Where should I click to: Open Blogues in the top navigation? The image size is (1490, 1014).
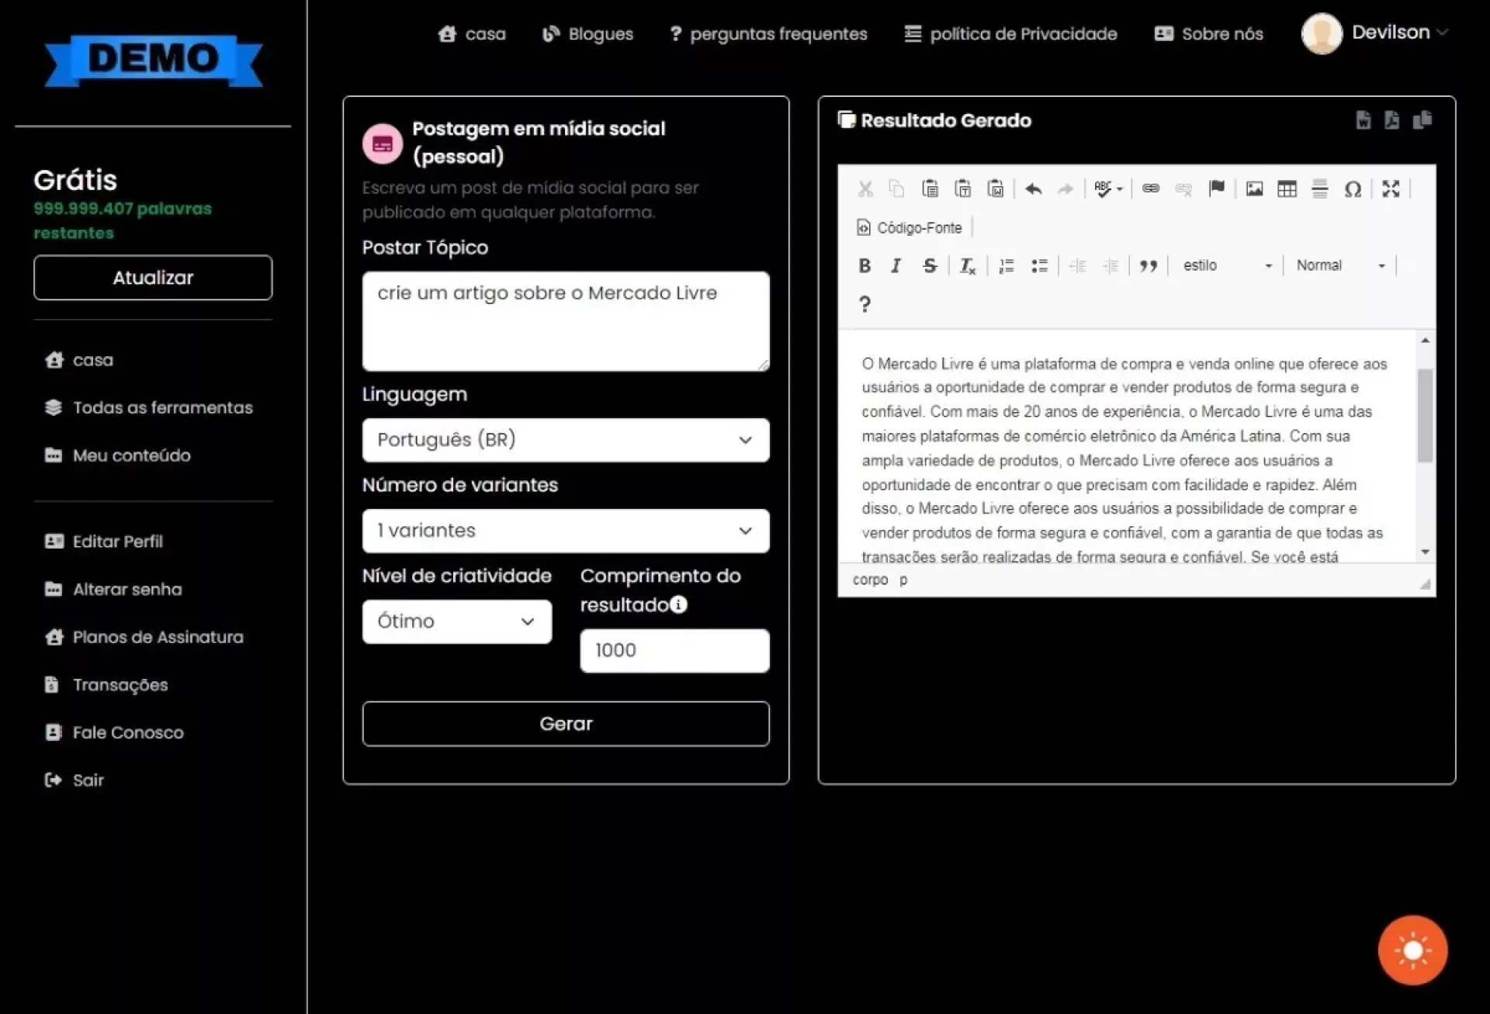click(x=587, y=34)
